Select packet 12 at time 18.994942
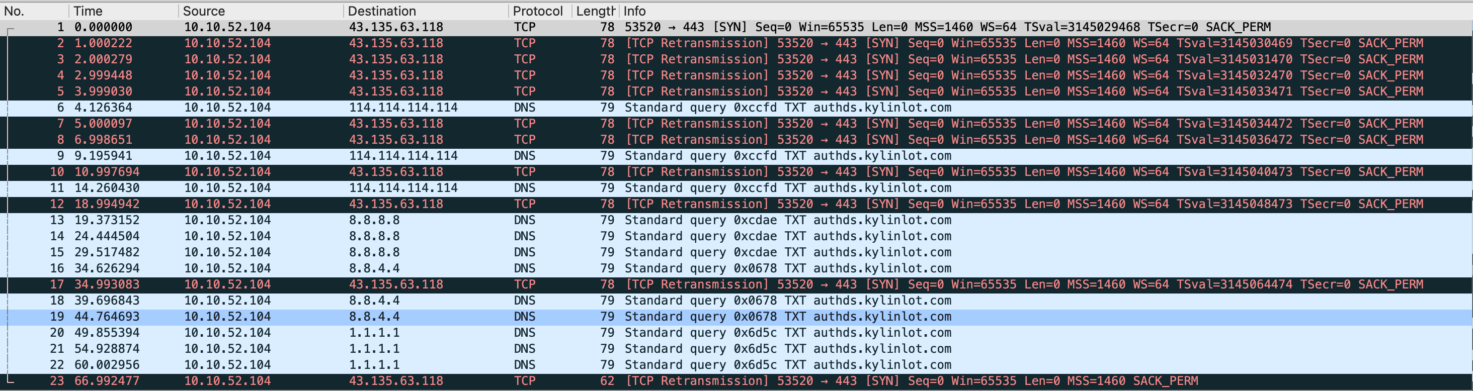 [736, 204]
